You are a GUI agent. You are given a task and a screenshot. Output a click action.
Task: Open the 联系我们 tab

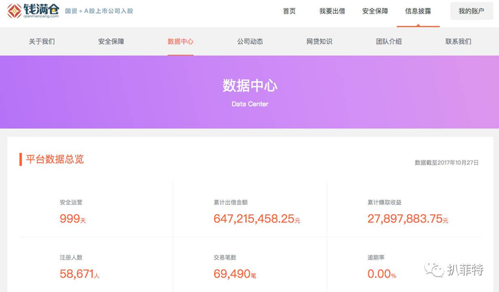458,41
